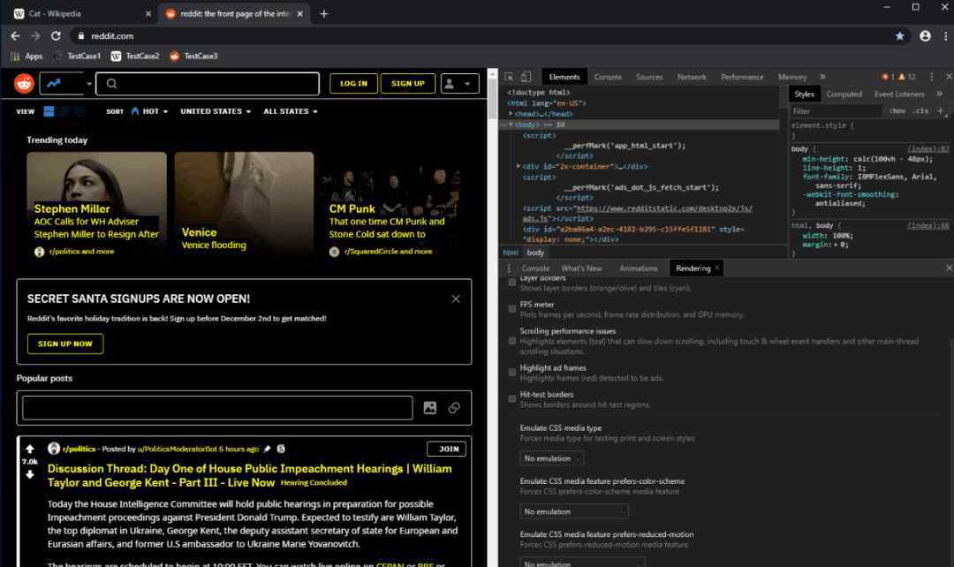Switch to the Memory tab in DevTools

791,77
